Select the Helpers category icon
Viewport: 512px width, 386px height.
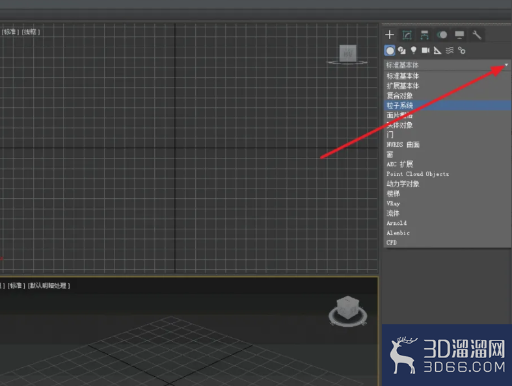click(438, 51)
